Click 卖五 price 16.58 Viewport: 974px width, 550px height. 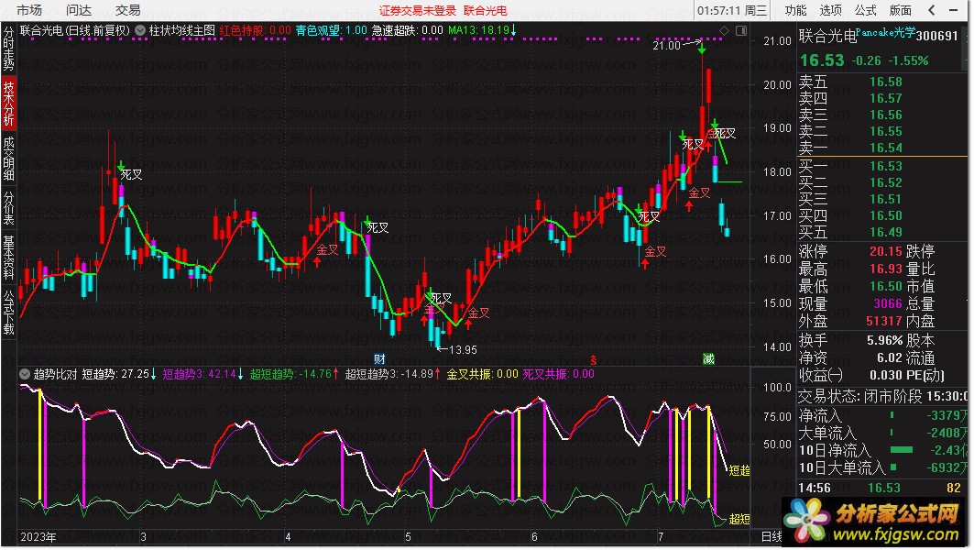tap(886, 82)
